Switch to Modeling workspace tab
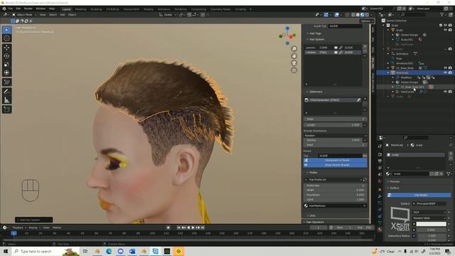455x256 pixels. tap(80, 9)
